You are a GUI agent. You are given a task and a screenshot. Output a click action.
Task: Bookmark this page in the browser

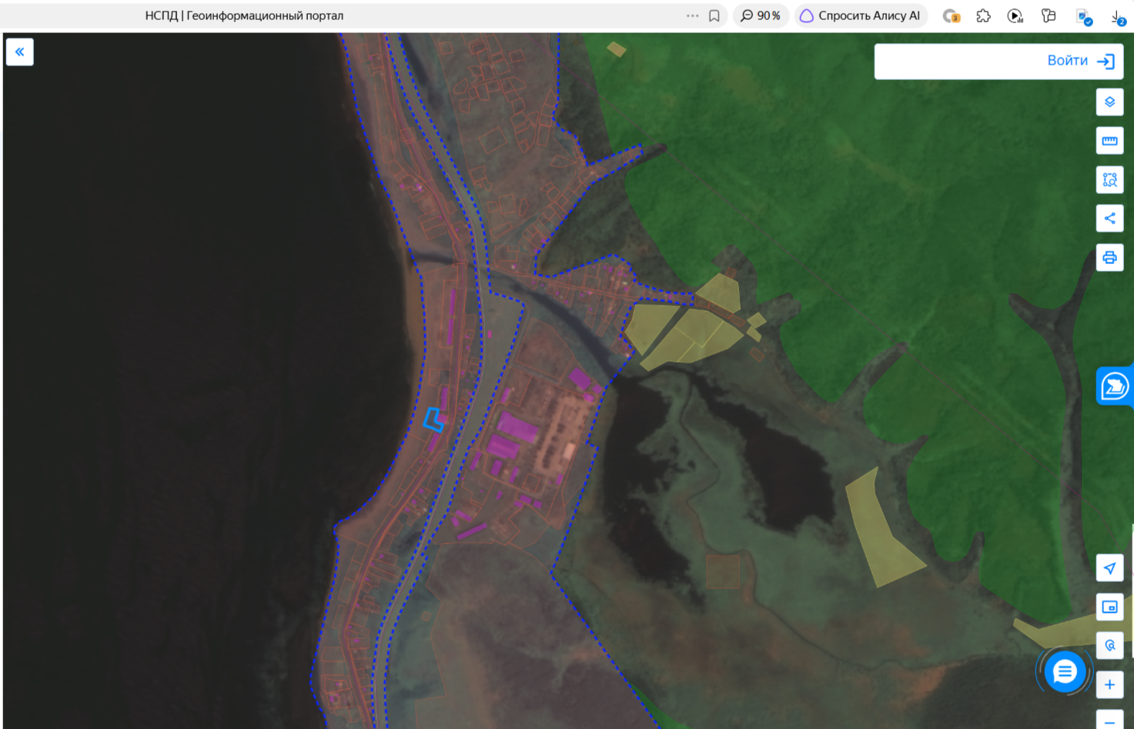[714, 16]
